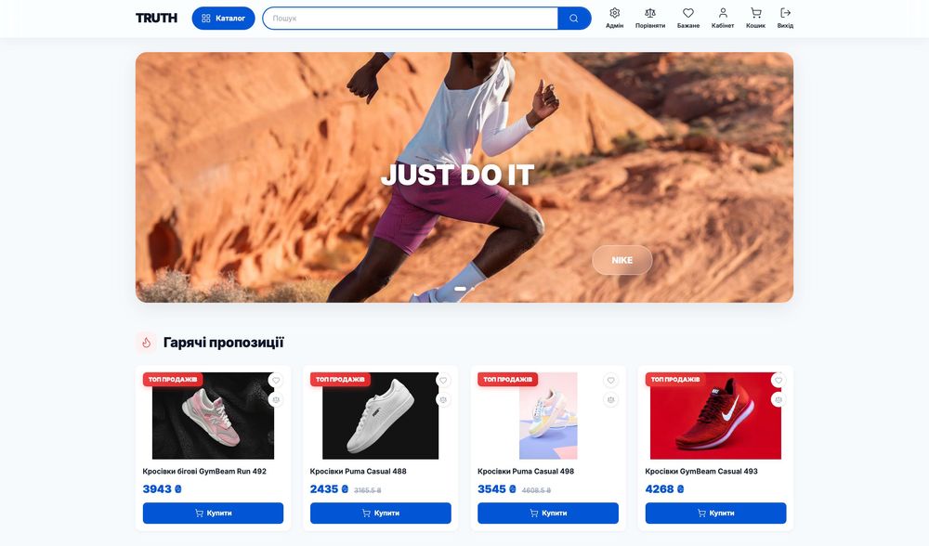Click the crossed-out price 3165.5 ₴
Viewport: 929px width, 546px height.
[368, 490]
